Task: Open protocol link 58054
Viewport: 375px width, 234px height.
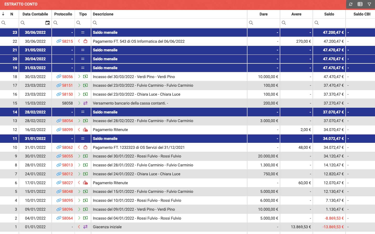Action: (67, 121)
